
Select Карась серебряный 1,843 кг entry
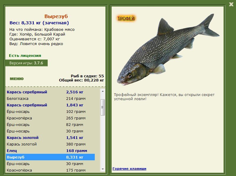[50, 105]
